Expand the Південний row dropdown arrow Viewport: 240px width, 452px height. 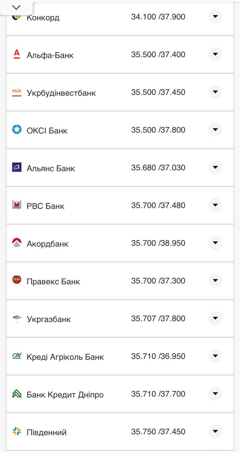215,432
